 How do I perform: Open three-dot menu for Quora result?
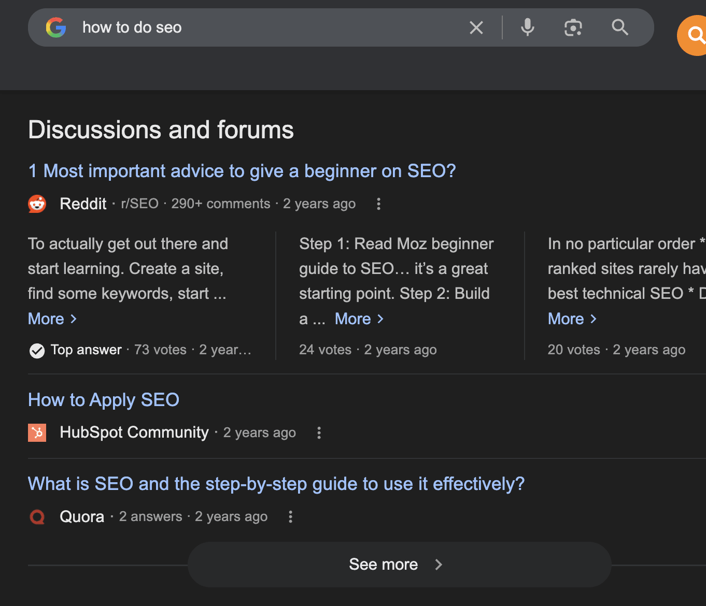click(291, 517)
